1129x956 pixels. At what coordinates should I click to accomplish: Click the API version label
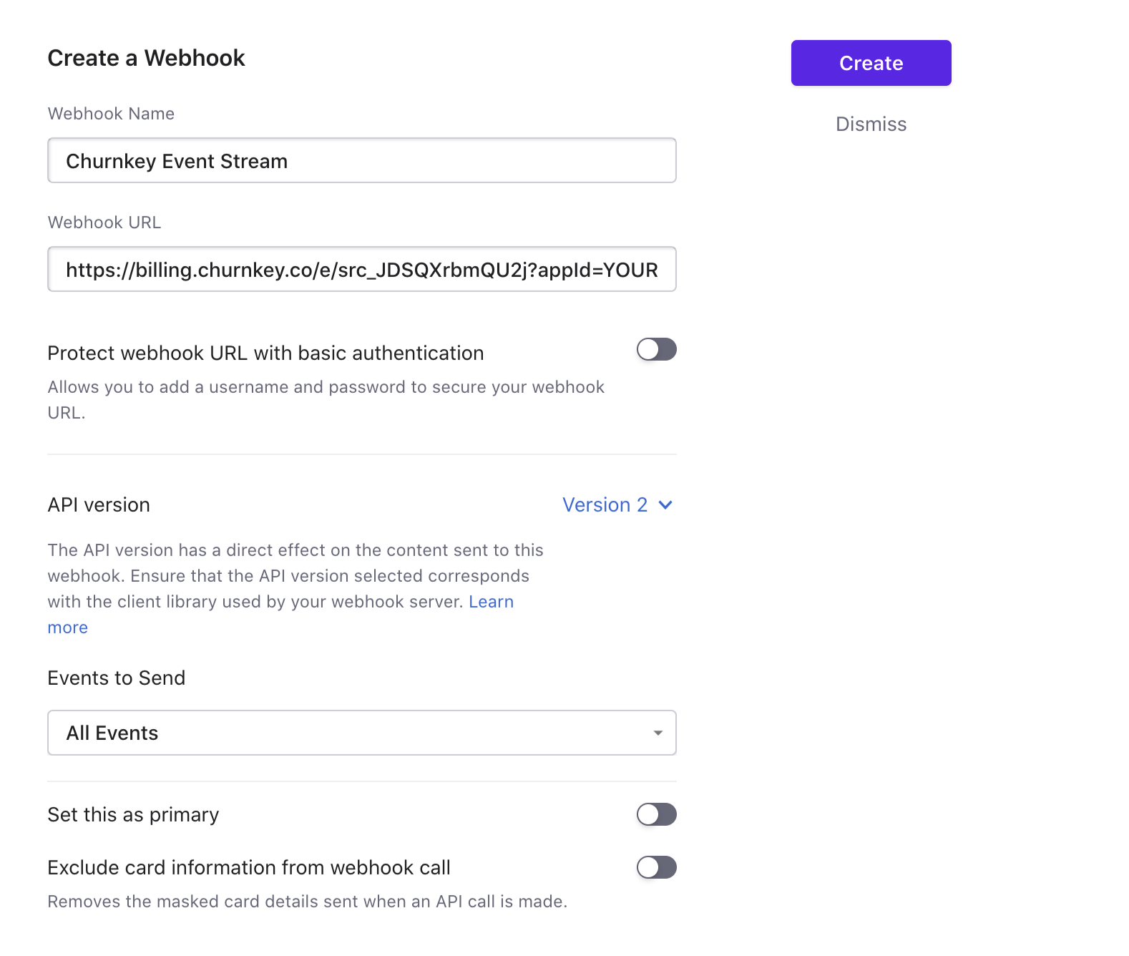click(x=99, y=505)
